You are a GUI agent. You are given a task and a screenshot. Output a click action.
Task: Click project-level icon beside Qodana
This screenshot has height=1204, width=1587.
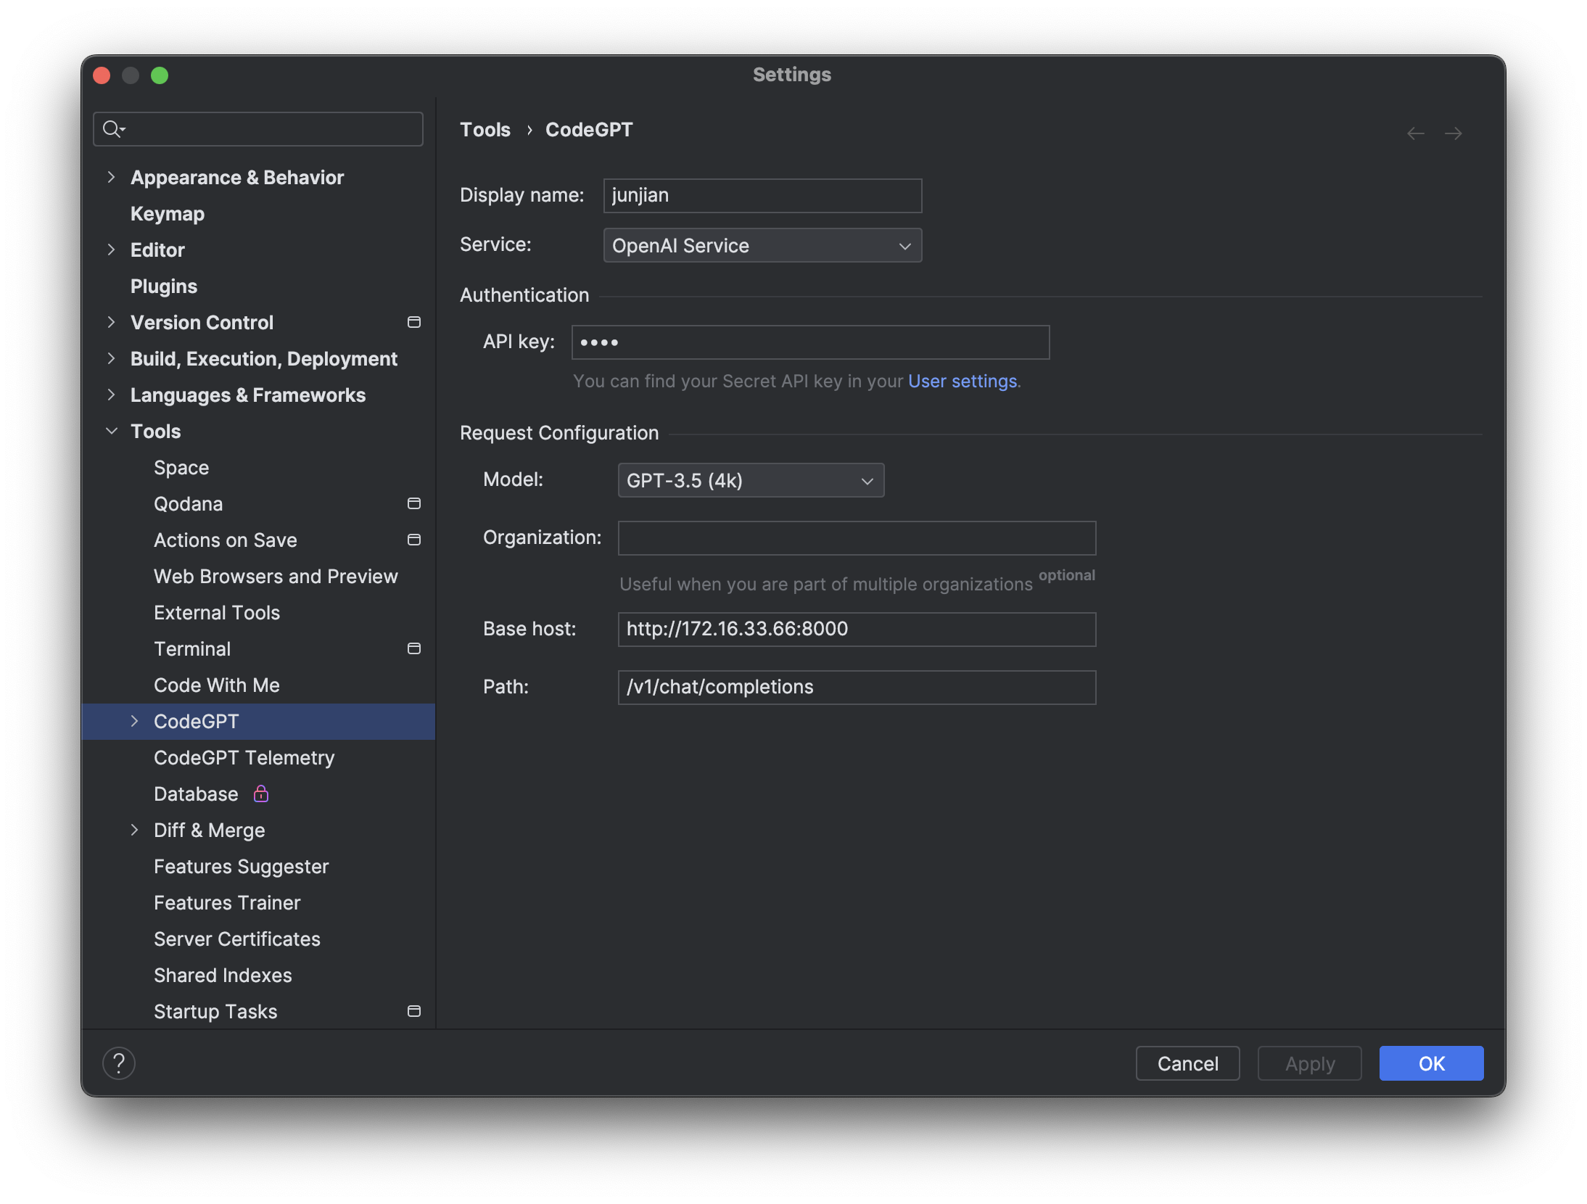point(414,503)
